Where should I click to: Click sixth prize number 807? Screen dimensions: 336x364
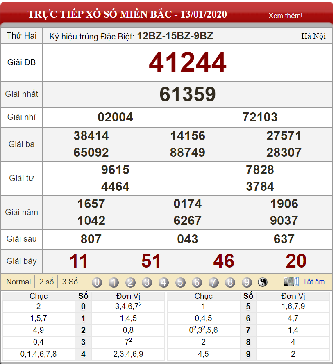click(91, 239)
